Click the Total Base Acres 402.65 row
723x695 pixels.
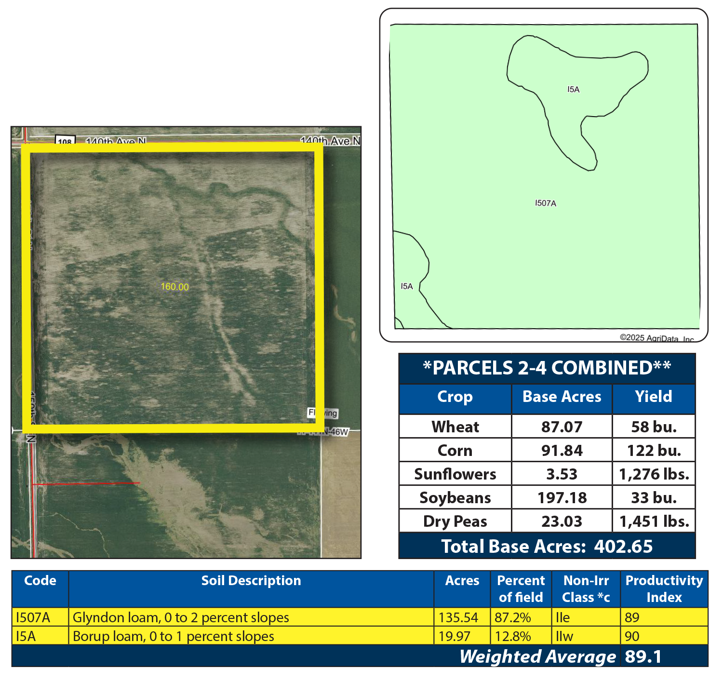[x=547, y=547]
